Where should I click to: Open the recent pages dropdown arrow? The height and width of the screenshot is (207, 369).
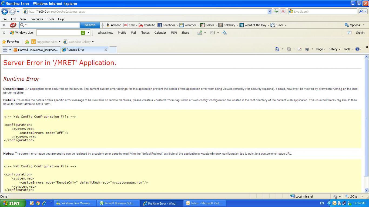click(x=18, y=12)
